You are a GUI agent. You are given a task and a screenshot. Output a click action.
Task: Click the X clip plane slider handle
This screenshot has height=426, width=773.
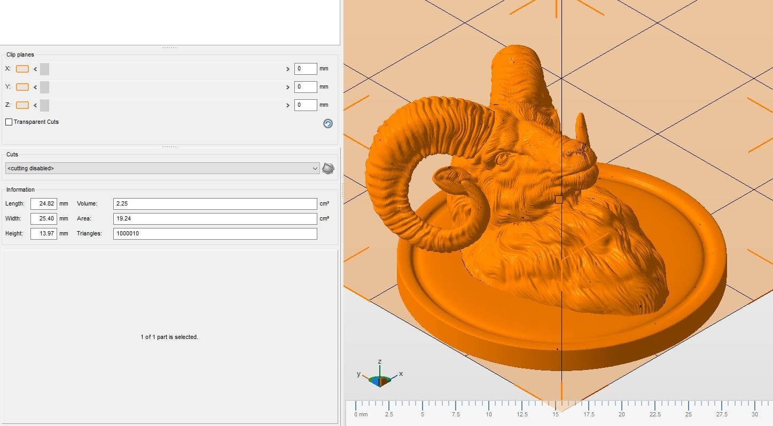coord(44,69)
